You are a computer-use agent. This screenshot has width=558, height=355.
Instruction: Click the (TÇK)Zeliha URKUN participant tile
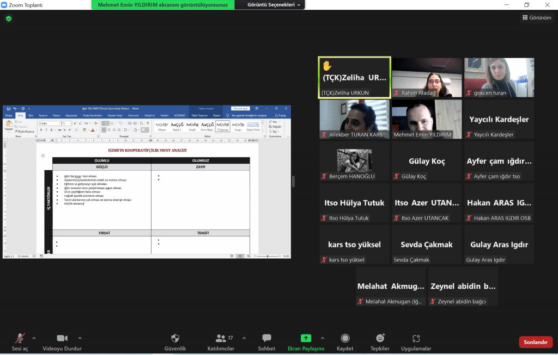tap(354, 77)
